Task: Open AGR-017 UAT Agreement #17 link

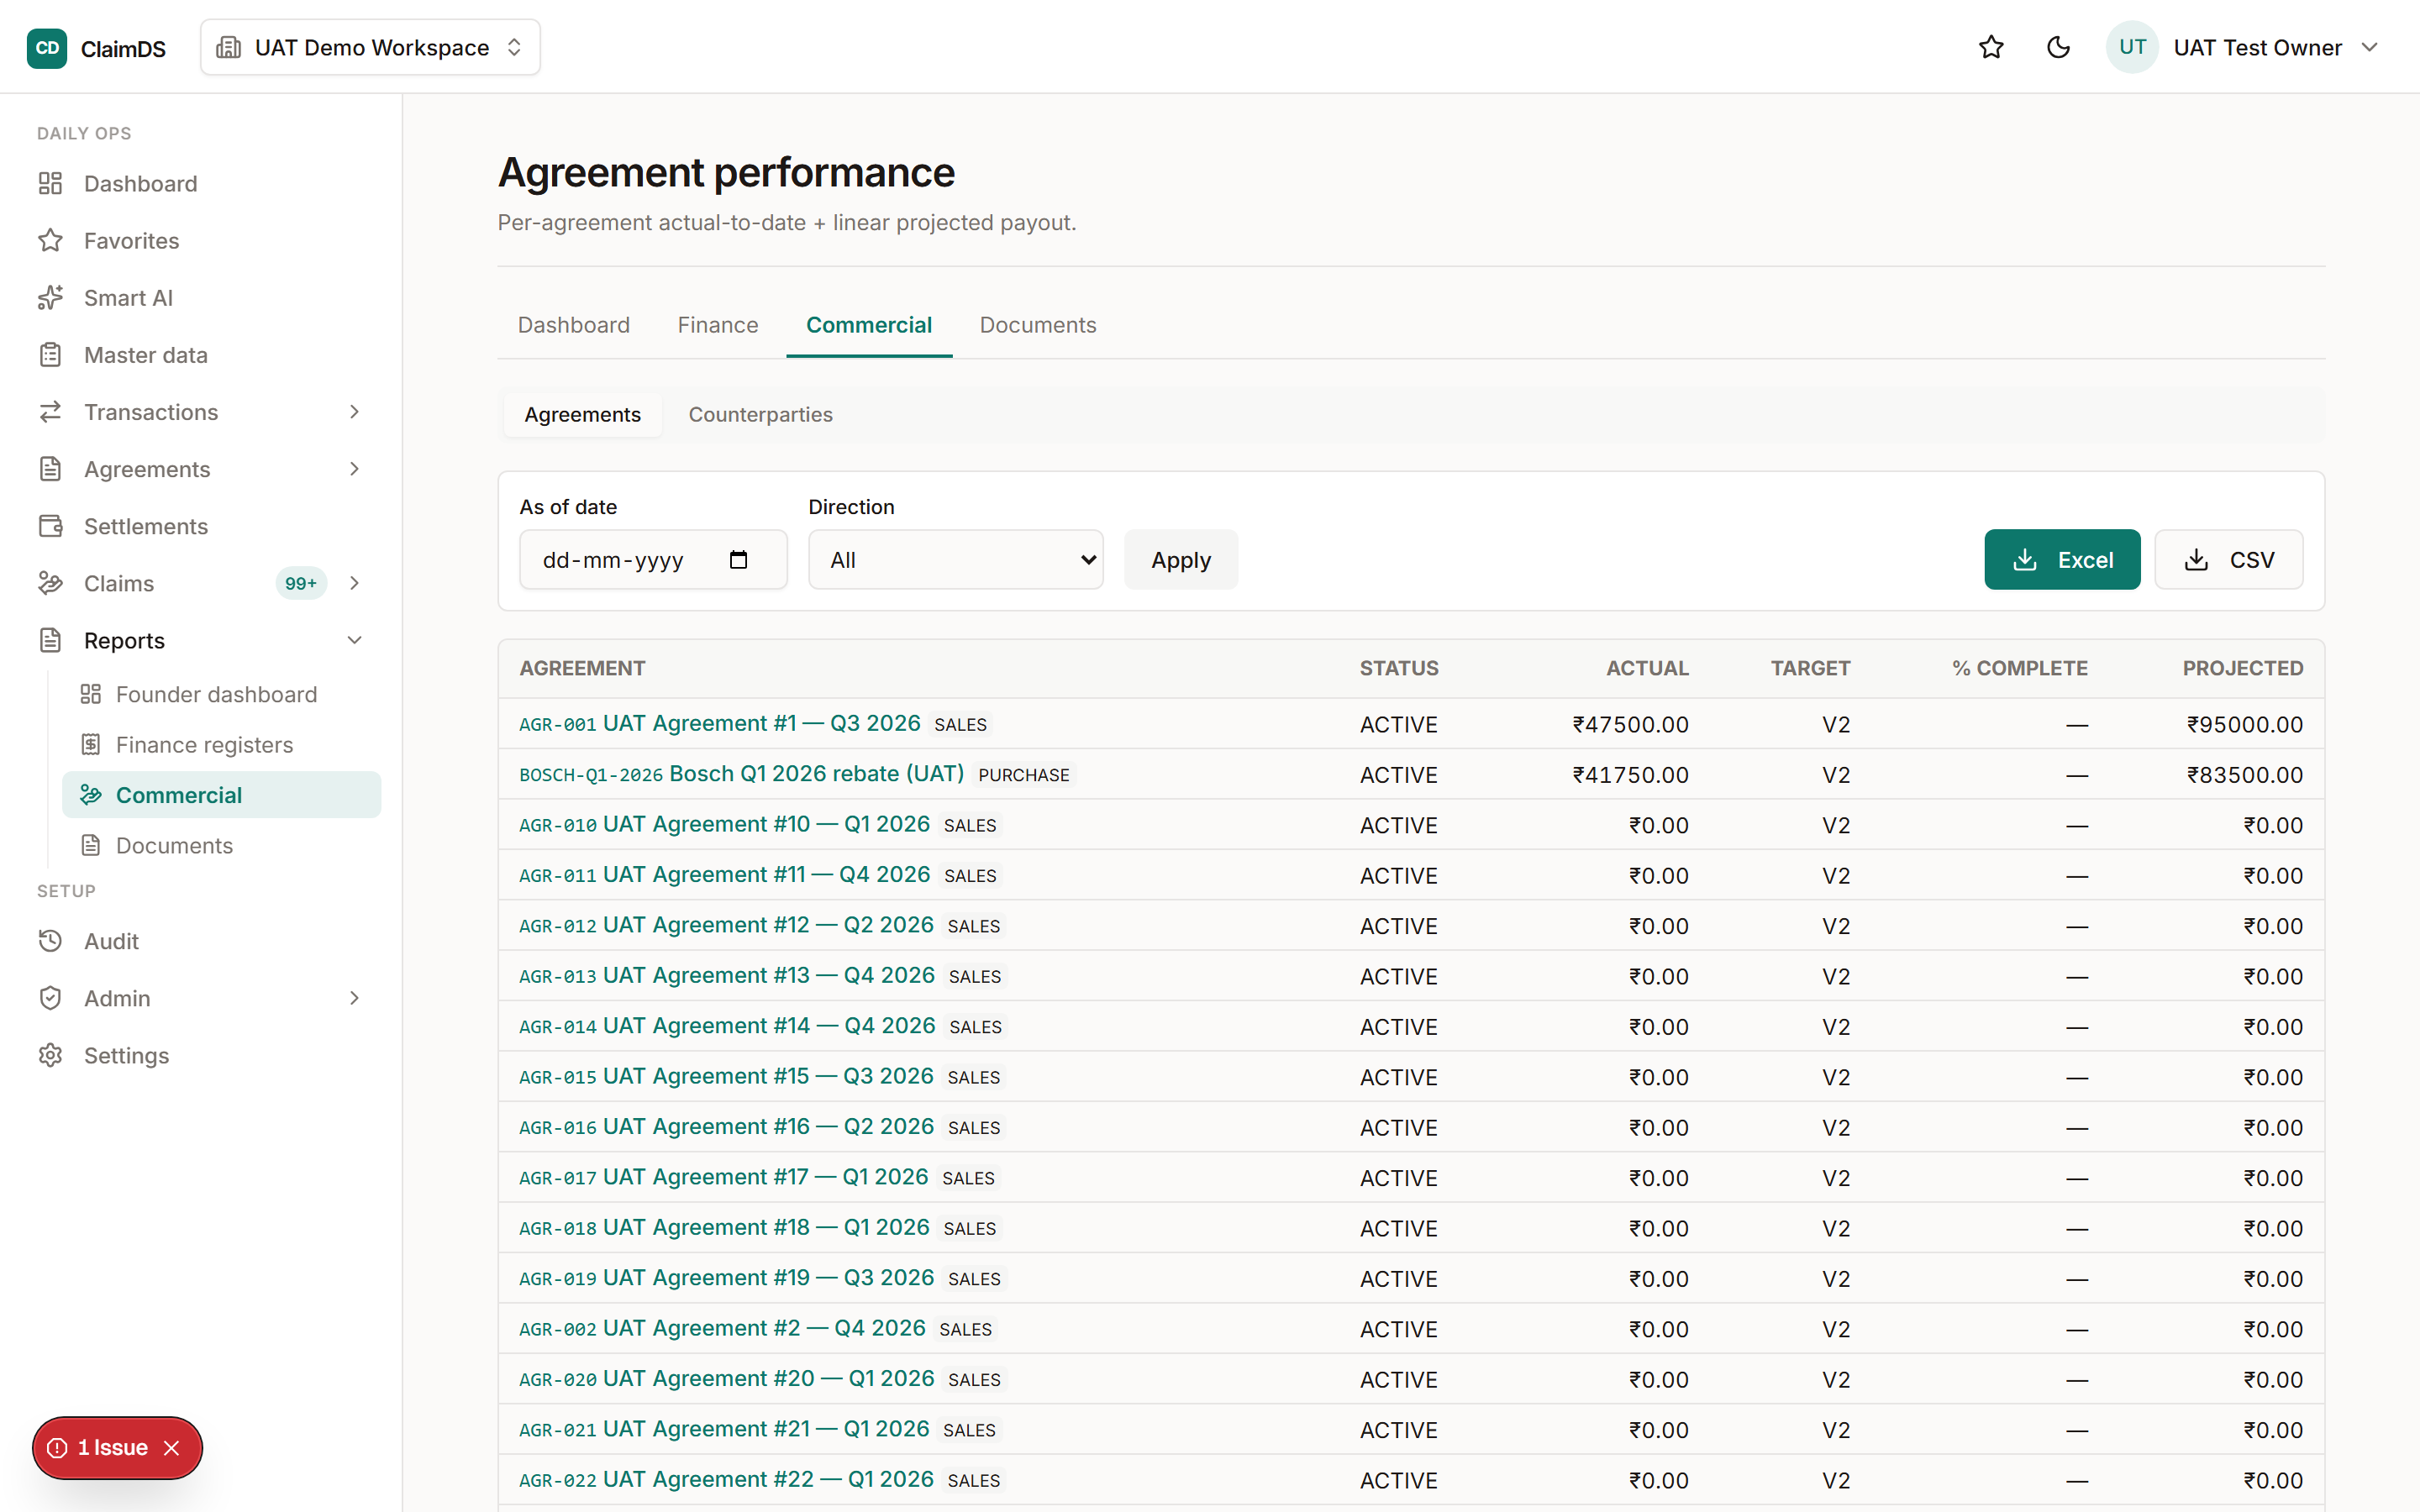Action: [724, 1177]
